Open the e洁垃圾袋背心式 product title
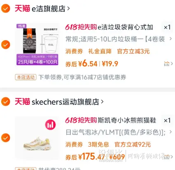This screenshot has height=170, width=175. (x=125, y=27)
